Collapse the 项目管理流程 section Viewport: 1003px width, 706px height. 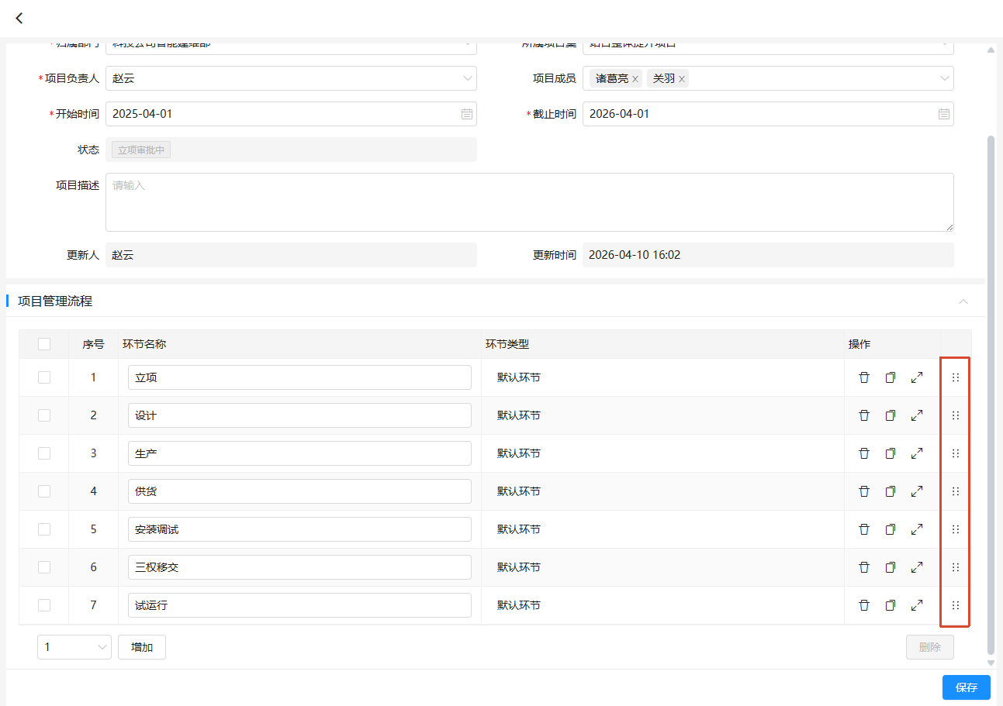963,301
